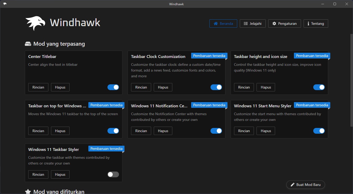This screenshot has height=194, width=353.
Task: Click the home icon in Beranda
Action: click(x=216, y=23)
